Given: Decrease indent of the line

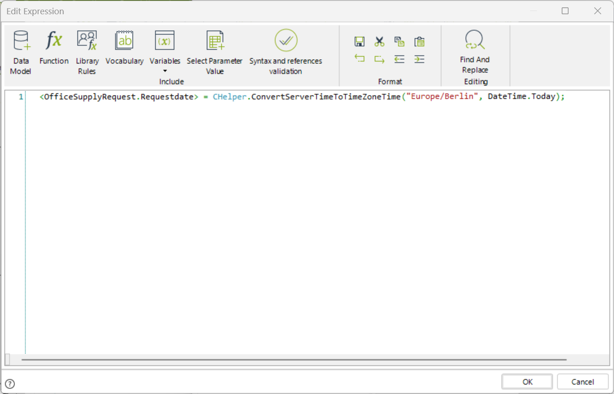Looking at the screenshot, I should coord(399,59).
